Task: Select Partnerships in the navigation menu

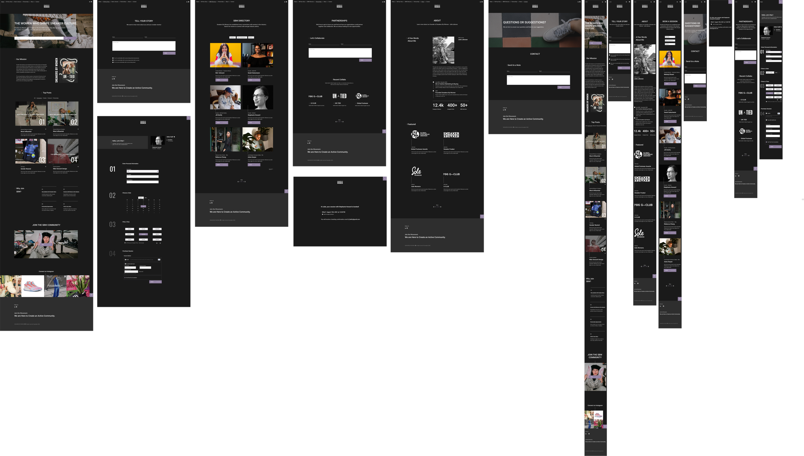Action: point(26,2)
